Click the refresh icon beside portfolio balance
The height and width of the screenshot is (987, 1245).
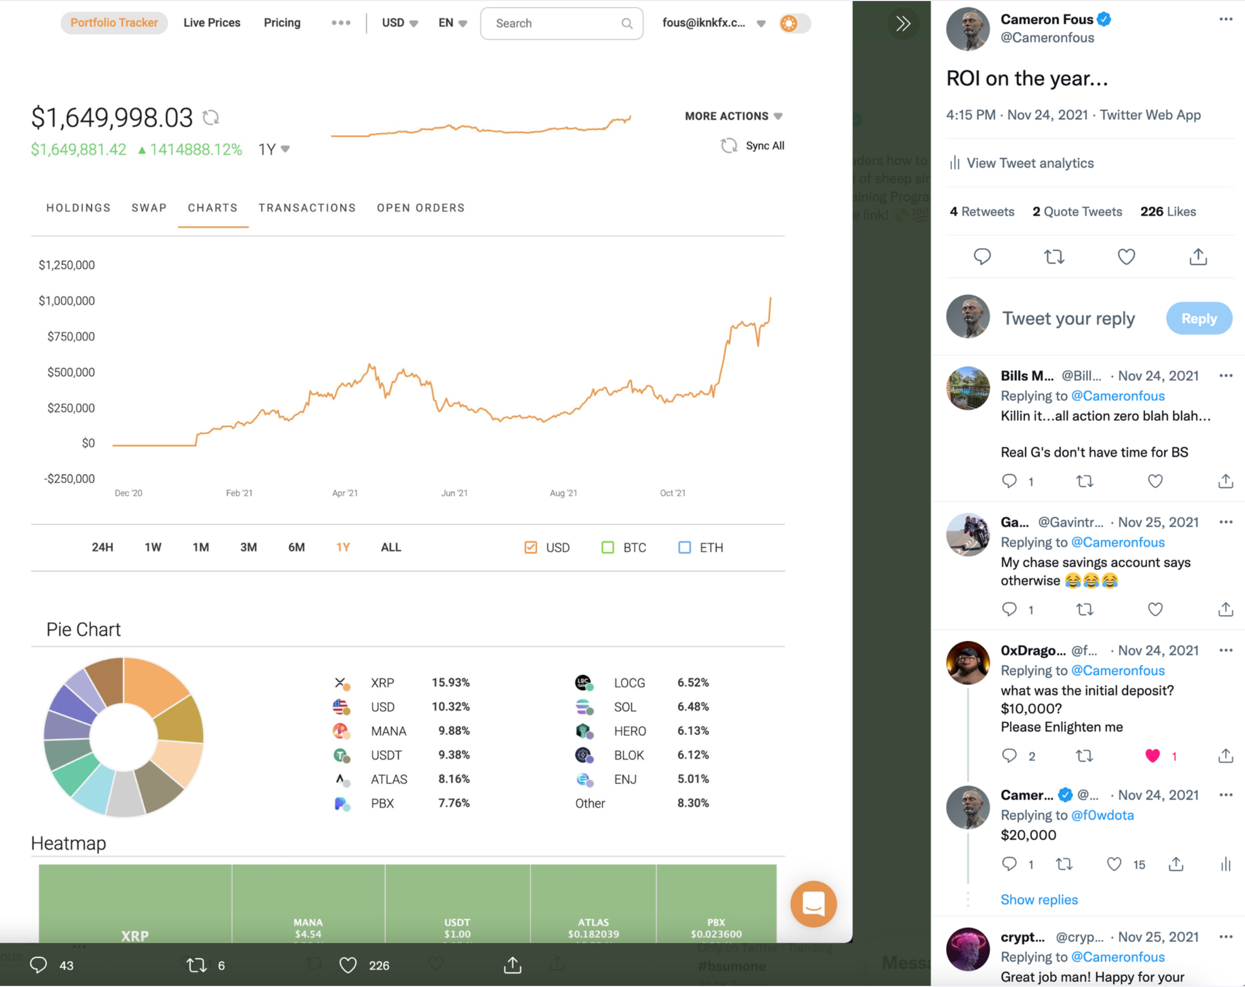pyautogui.click(x=211, y=117)
